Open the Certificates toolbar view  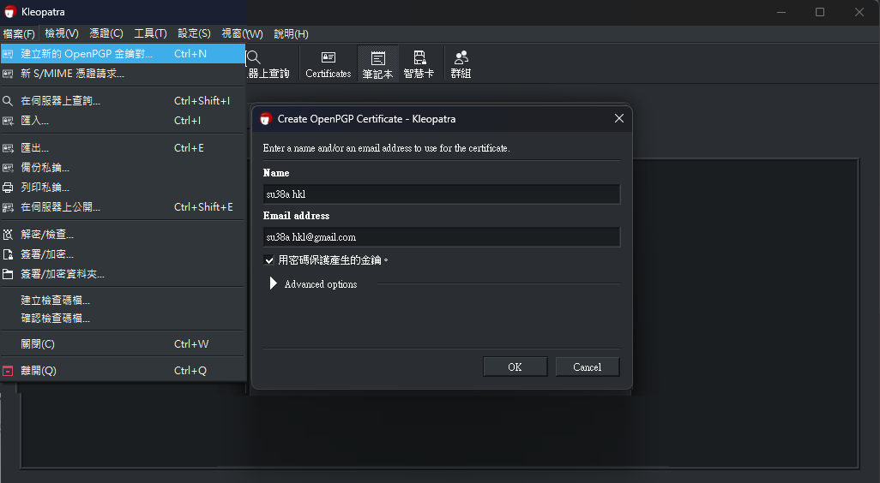(328, 64)
